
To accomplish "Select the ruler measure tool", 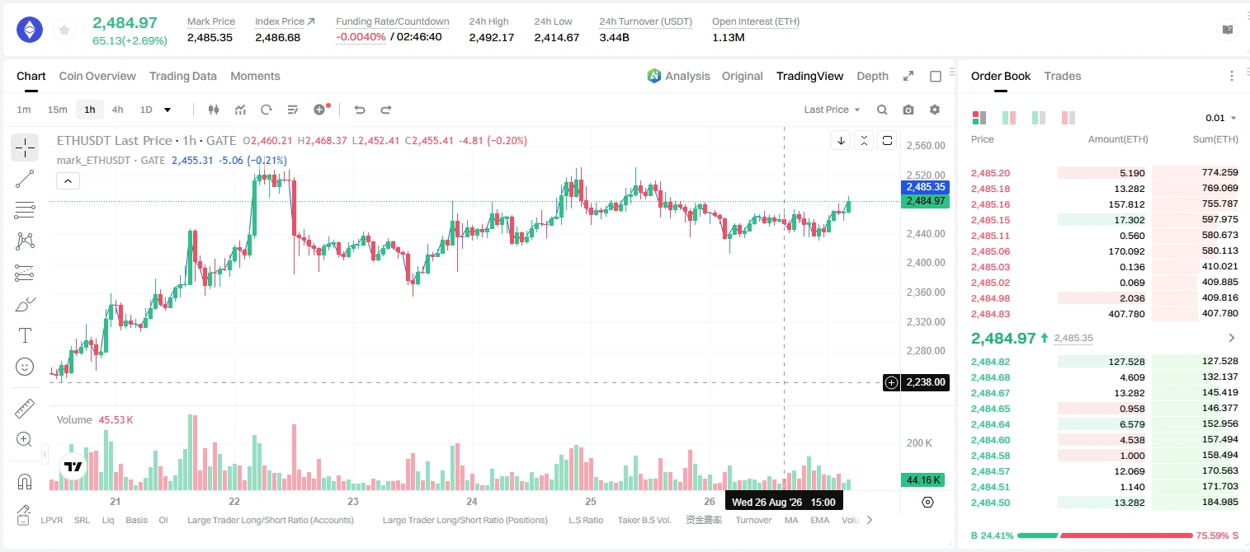I will [25, 408].
